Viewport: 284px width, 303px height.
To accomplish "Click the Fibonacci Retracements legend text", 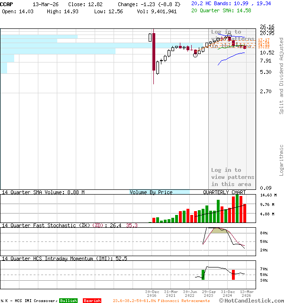I will (x=161, y=301).
